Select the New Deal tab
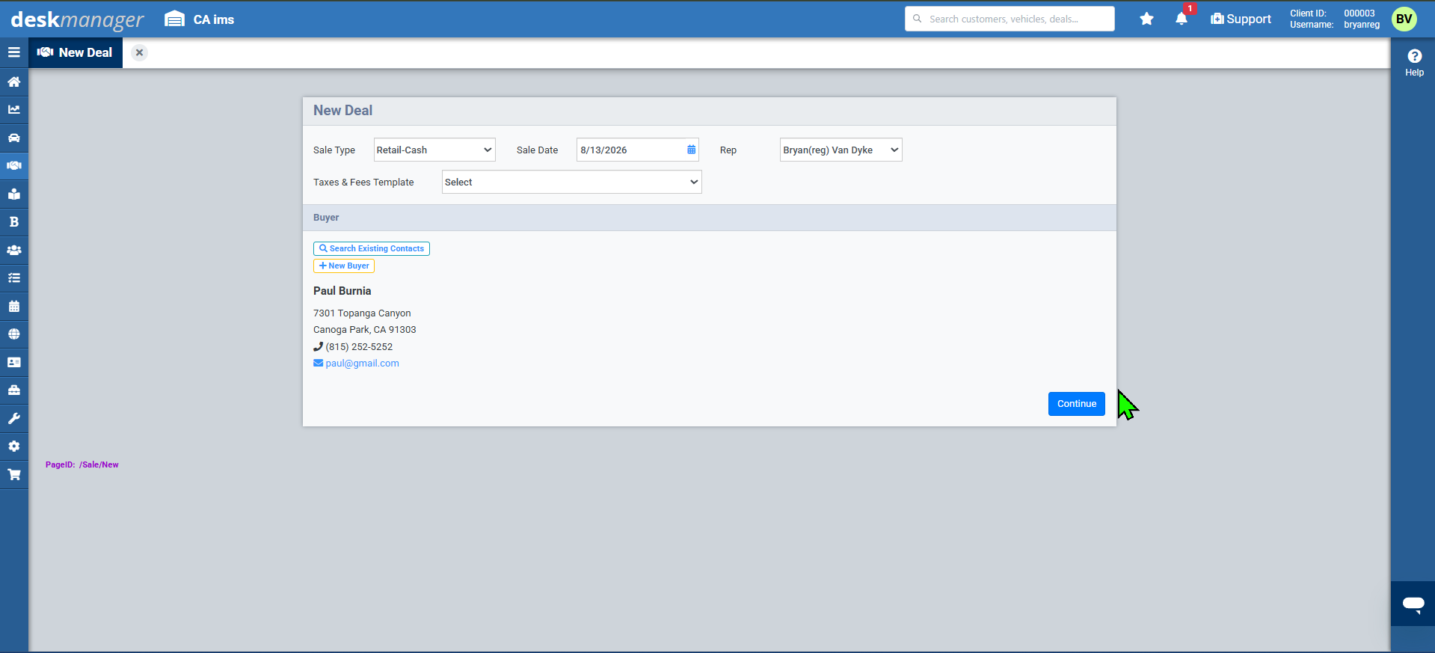1435x653 pixels. [x=76, y=52]
